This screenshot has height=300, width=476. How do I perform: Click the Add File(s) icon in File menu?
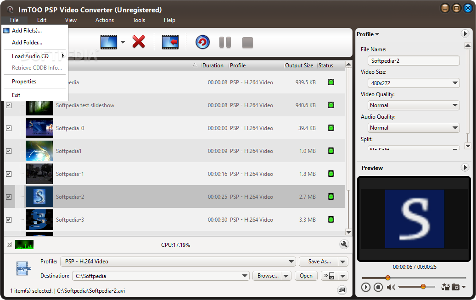[6, 31]
